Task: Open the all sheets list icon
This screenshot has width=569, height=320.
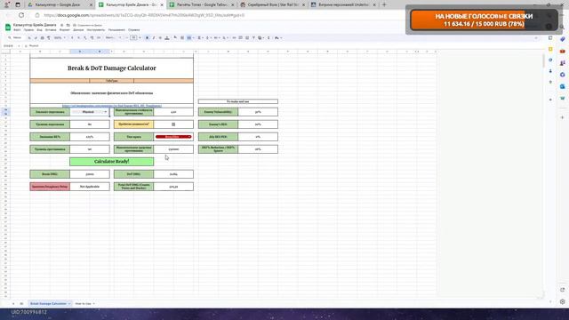Action: click(21, 303)
